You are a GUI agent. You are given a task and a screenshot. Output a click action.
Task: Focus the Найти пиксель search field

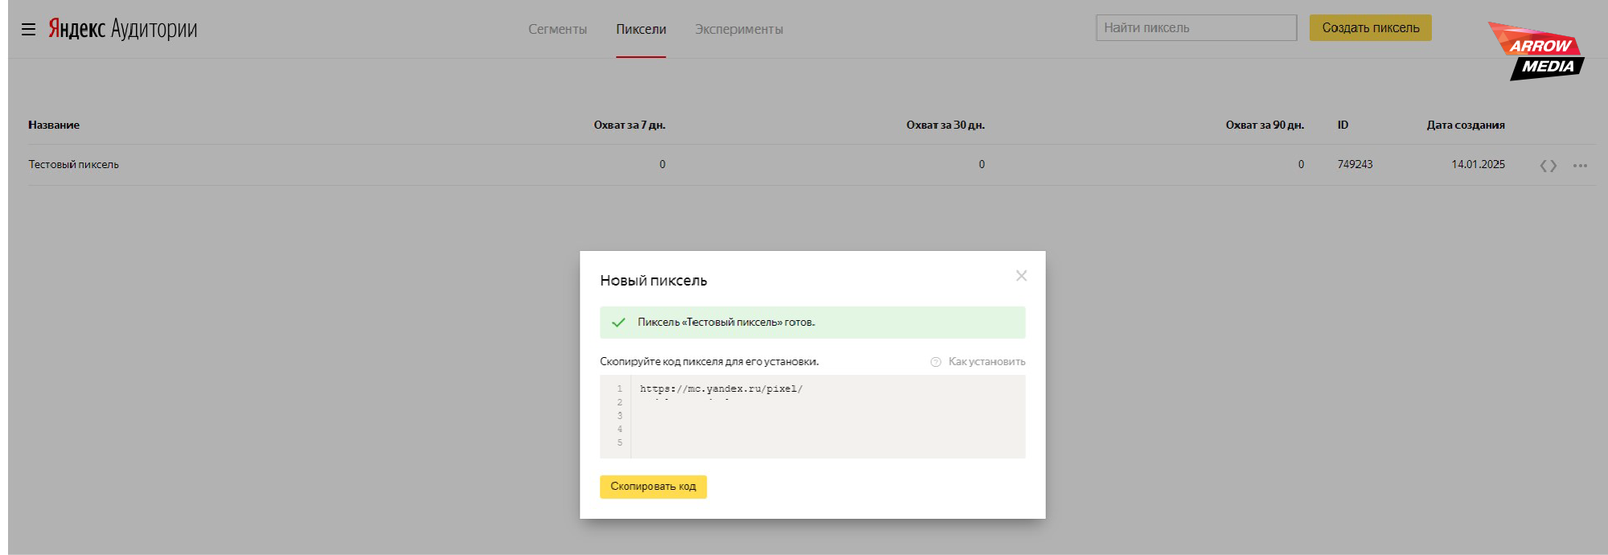click(1196, 28)
